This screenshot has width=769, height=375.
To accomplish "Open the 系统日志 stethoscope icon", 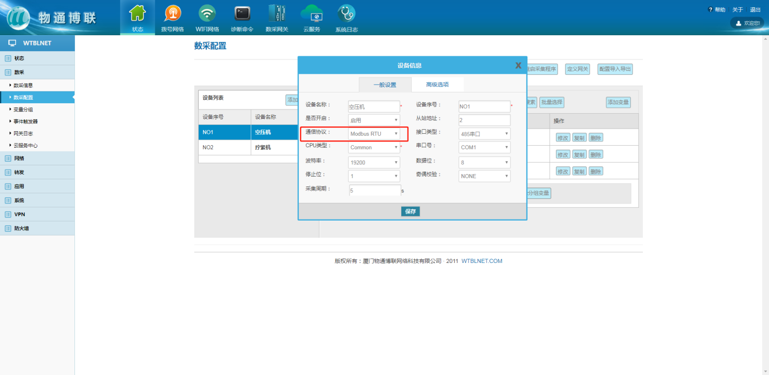I will [346, 13].
